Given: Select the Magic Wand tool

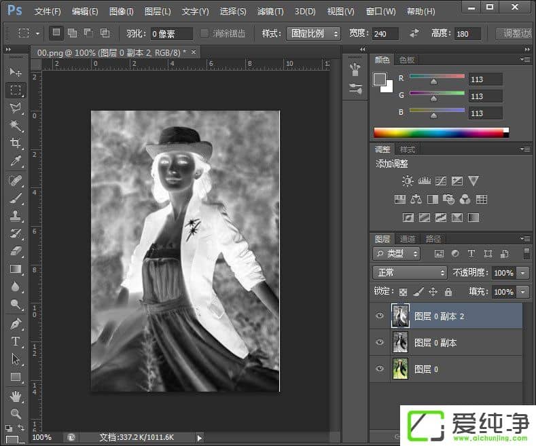Looking at the screenshot, I should 16,126.
